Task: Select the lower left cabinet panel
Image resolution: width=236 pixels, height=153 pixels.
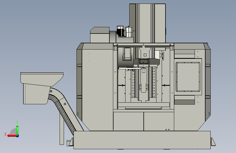Action: (128, 121)
